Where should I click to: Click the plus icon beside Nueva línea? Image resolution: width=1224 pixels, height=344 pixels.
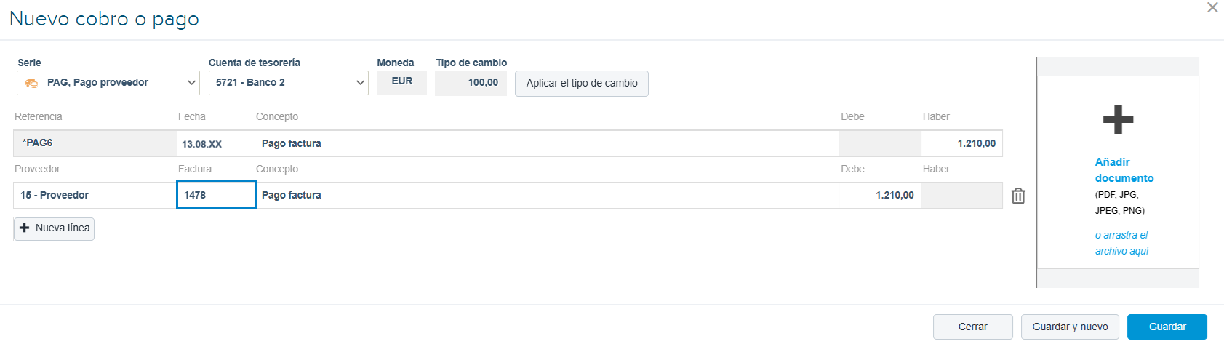[25, 228]
